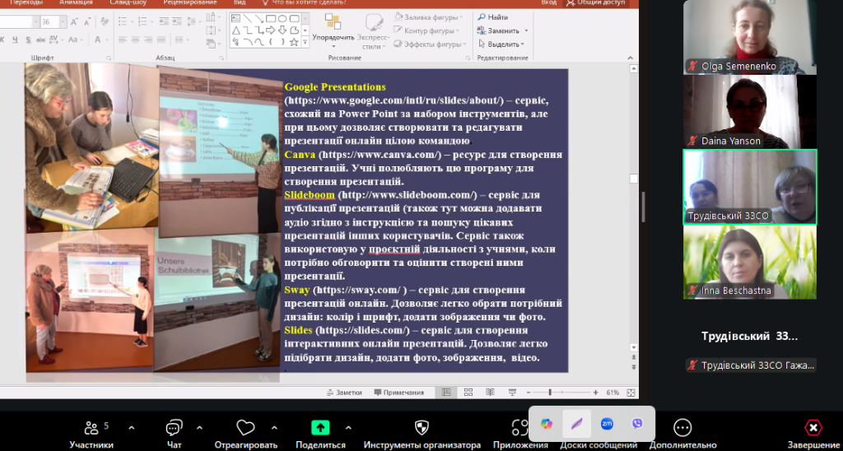Image resolution: width=843 pixels, height=451 pixels.
Task: Click the Найти find button
Action: tap(492, 16)
